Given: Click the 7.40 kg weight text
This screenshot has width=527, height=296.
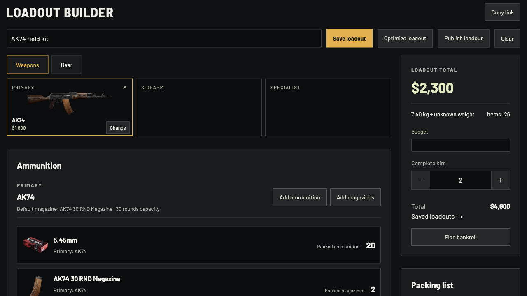Looking at the screenshot, I should point(443,114).
